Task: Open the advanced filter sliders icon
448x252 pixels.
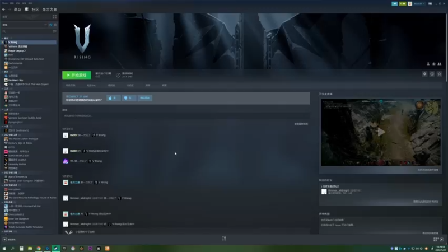Action: click(54, 31)
